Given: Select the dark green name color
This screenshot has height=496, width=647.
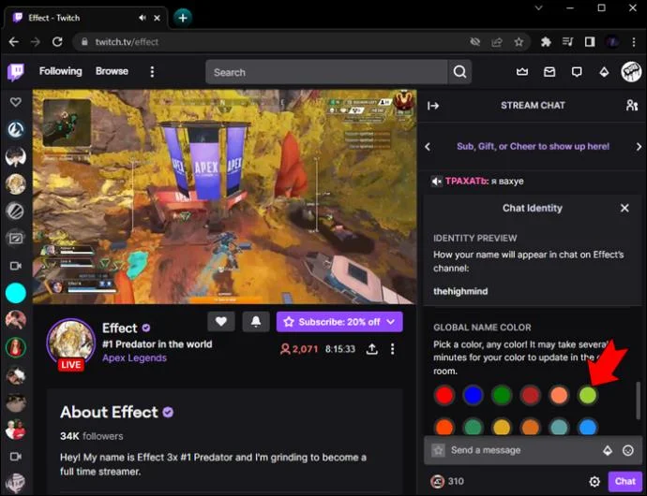Looking at the screenshot, I should [x=502, y=395].
